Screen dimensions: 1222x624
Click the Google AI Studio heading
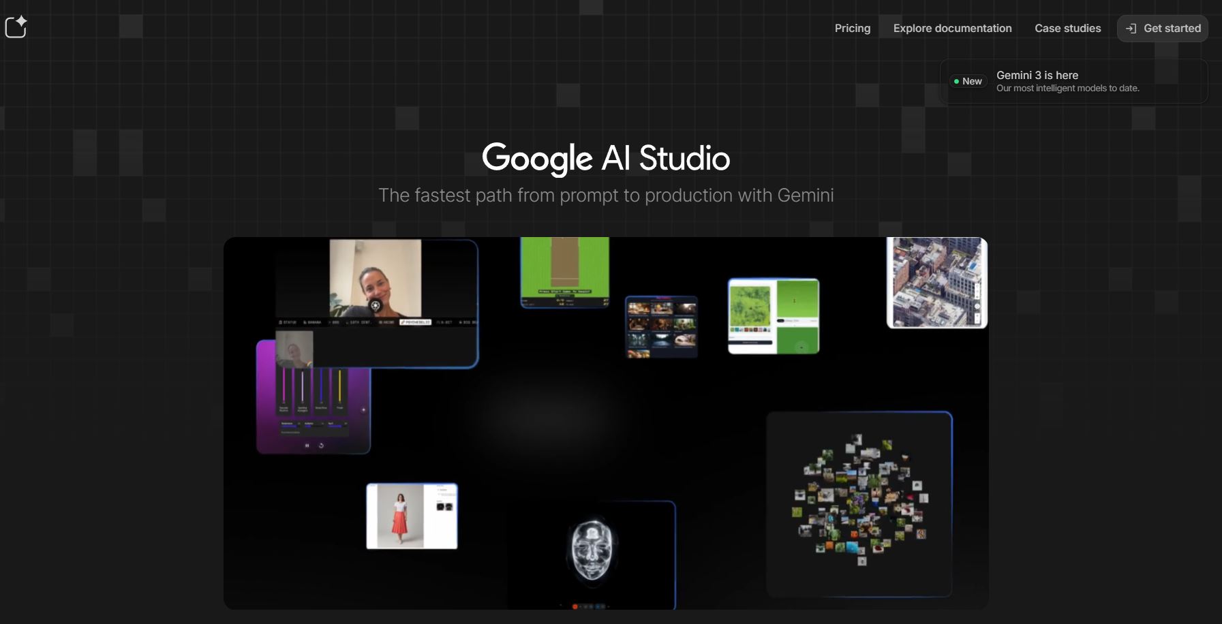click(605, 158)
